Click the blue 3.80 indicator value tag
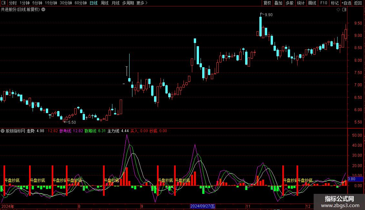Image resolution: width=365 pixels, height=210 pixels. coord(355,179)
